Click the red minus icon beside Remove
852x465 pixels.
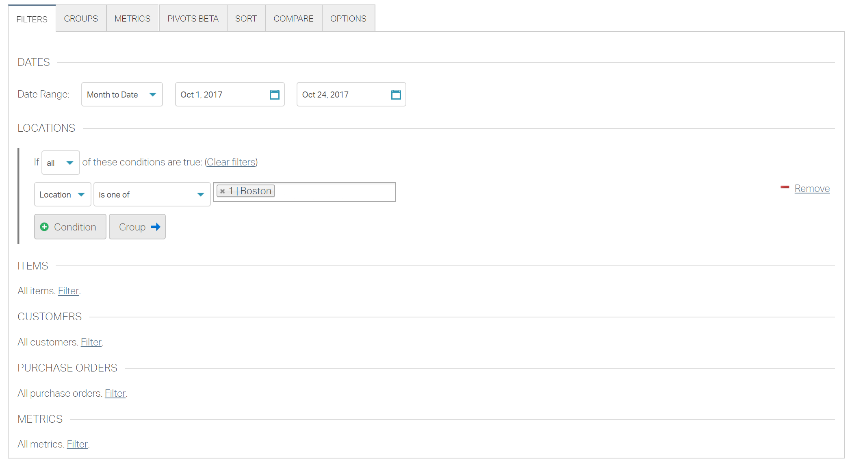point(785,187)
